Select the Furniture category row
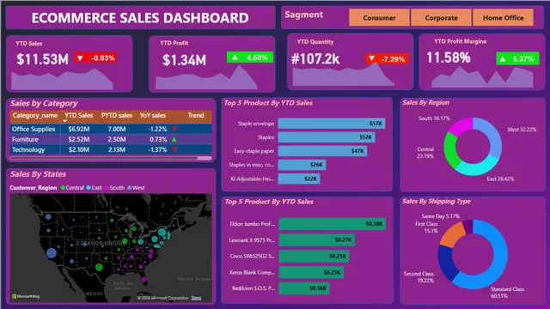The height and width of the screenshot is (309, 550). click(111, 139)
